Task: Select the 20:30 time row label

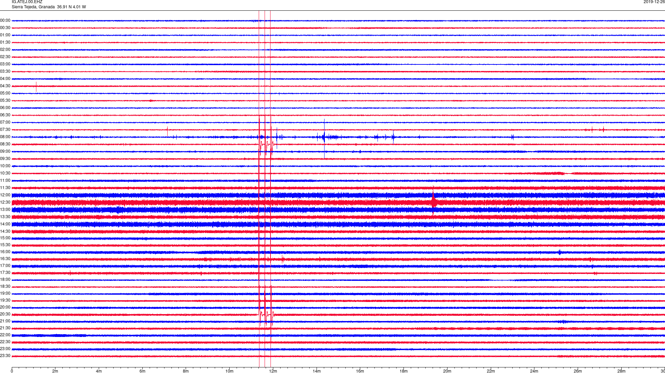Action: click(5, 314)
